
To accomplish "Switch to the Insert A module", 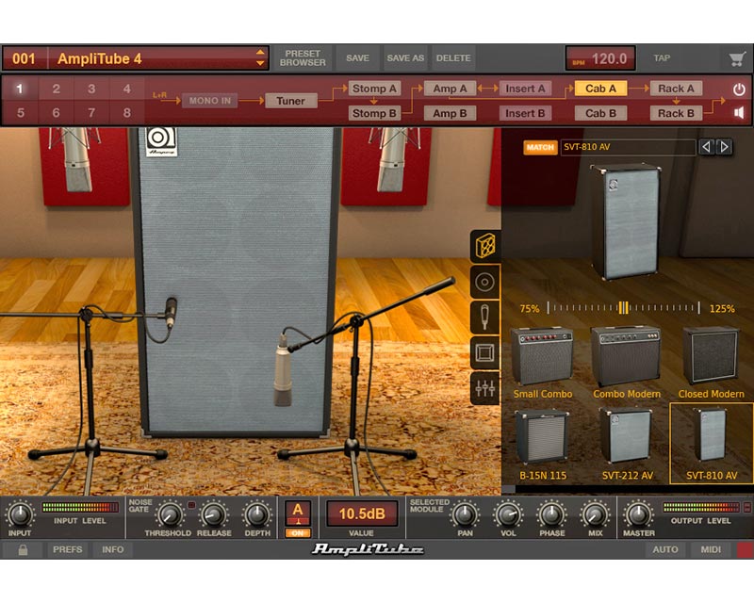I will point(525,89).
